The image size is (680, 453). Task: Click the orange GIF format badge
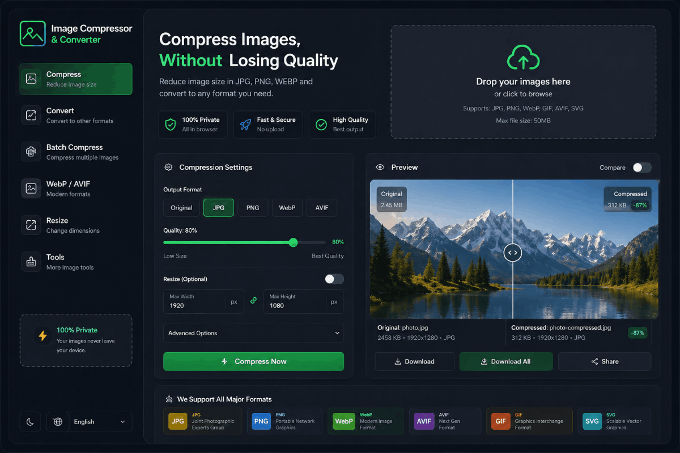[x=501, y=421]
